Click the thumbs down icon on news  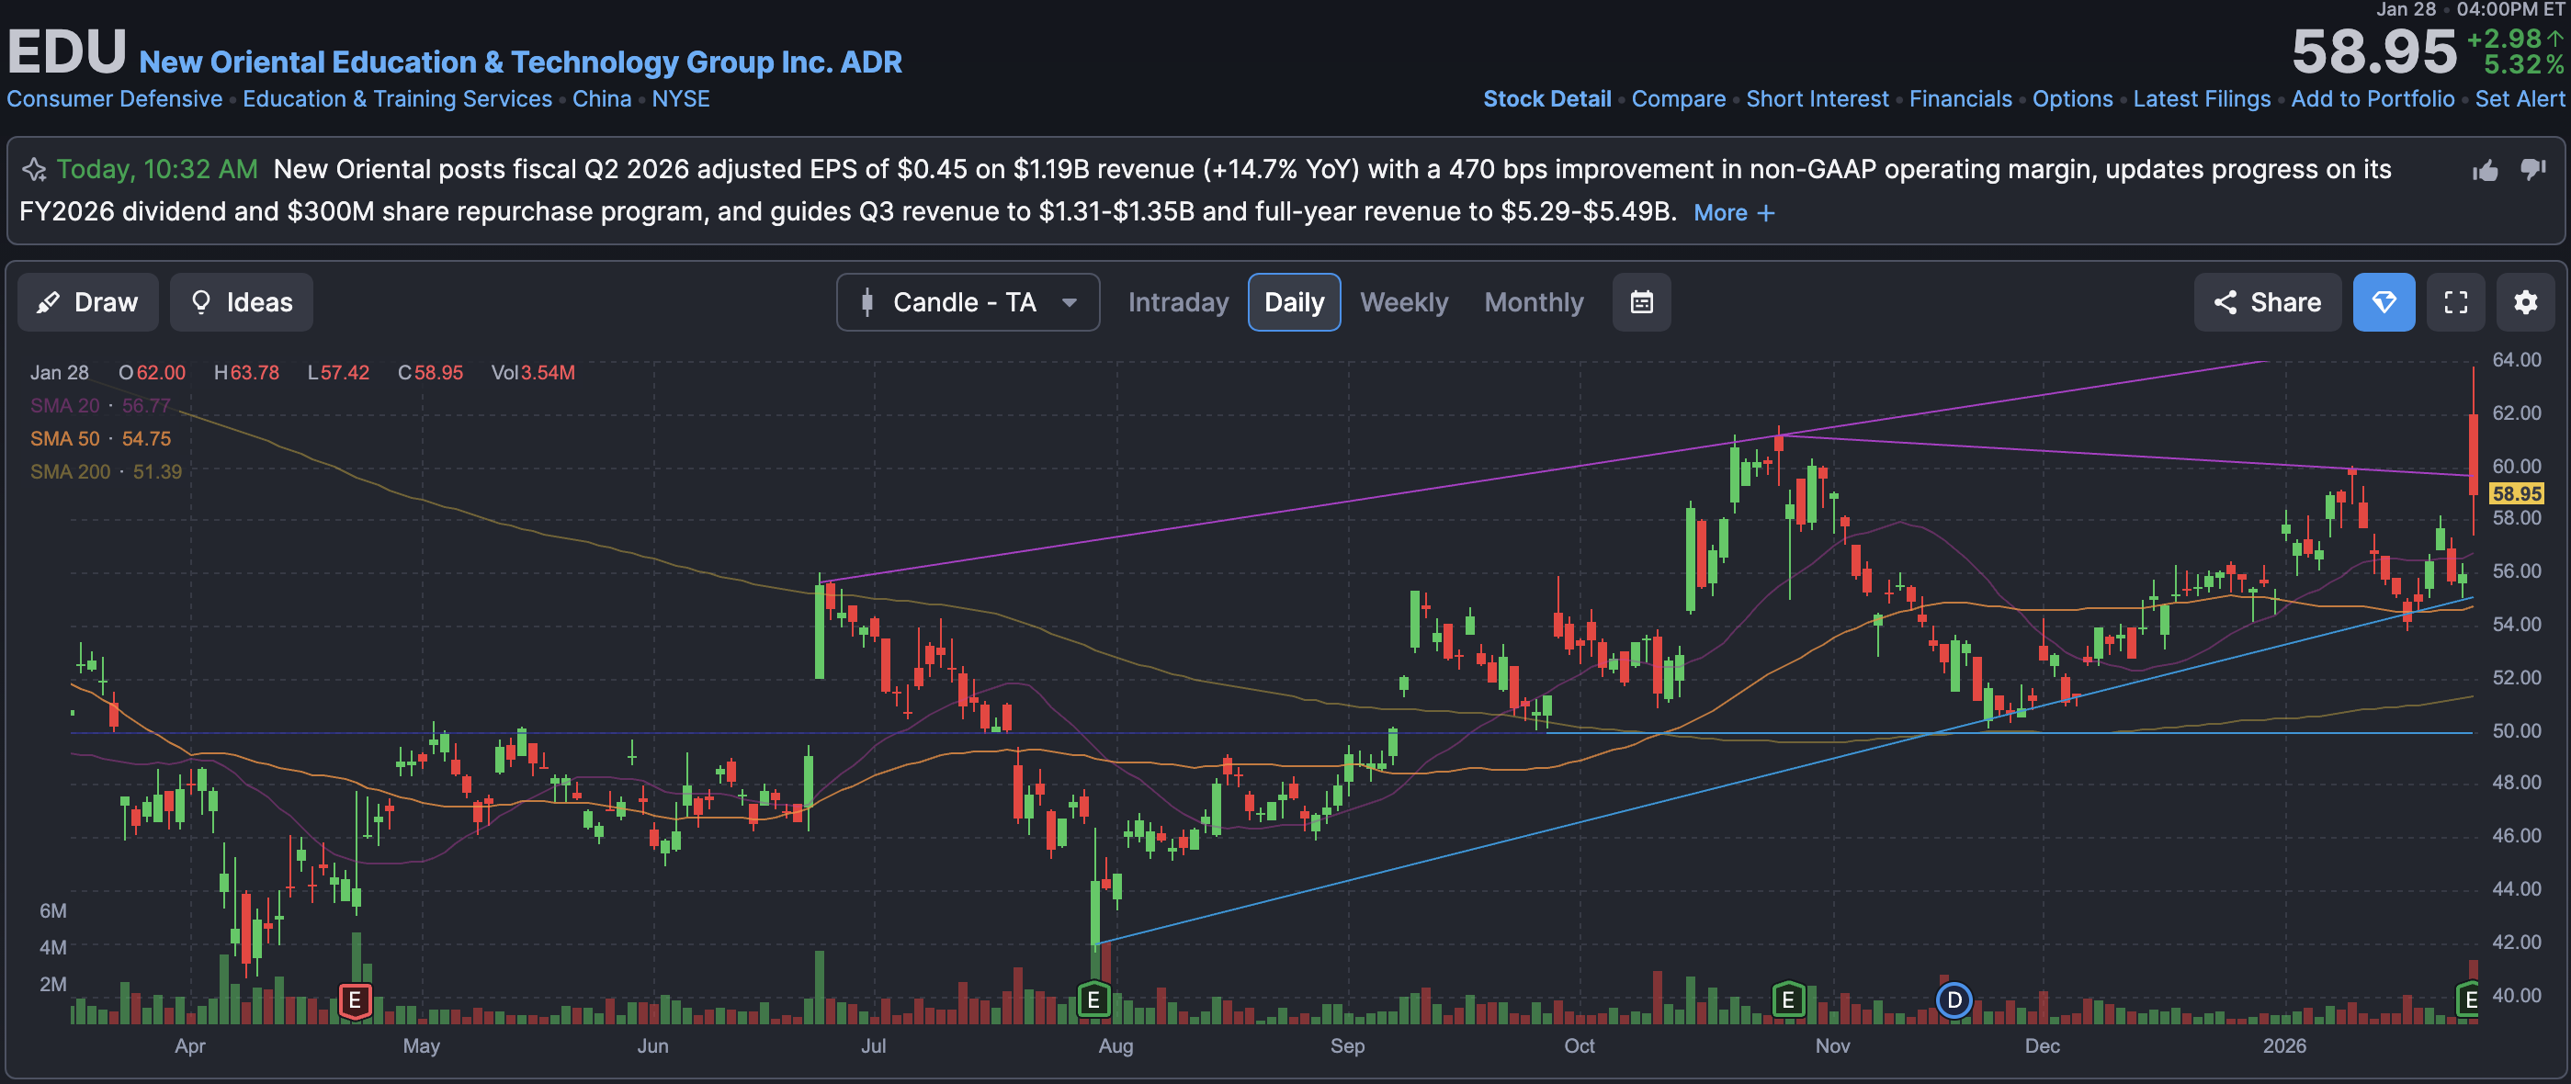point(2532,169)
